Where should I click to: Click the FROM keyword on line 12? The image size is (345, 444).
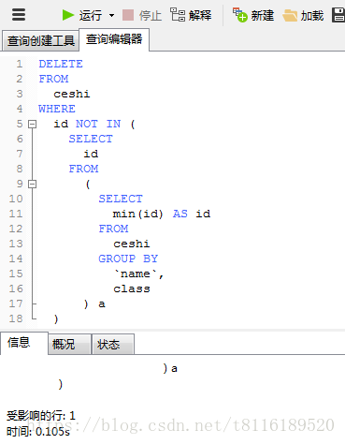pos(113,229)
